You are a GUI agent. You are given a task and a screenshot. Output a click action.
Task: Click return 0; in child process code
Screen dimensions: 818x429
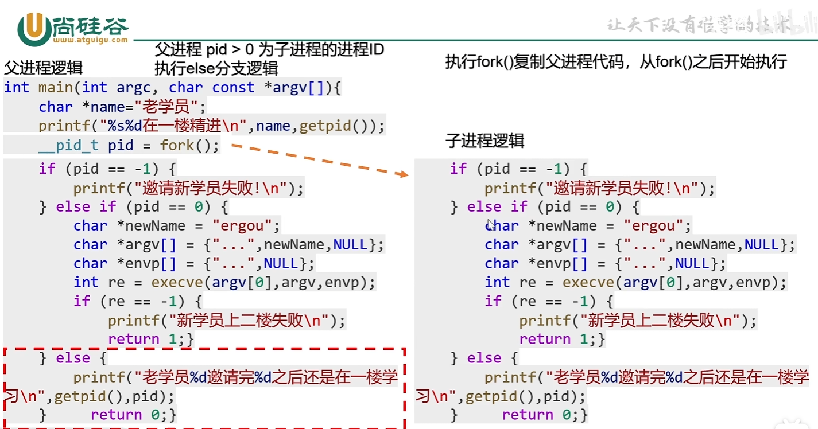pyautogui.click(x=541, y=415)
